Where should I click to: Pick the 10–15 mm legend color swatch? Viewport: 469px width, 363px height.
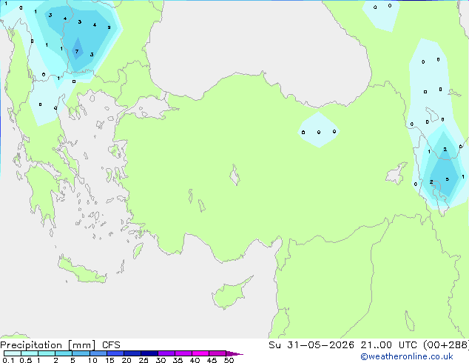pyautogui.click(x=98, y=353)
